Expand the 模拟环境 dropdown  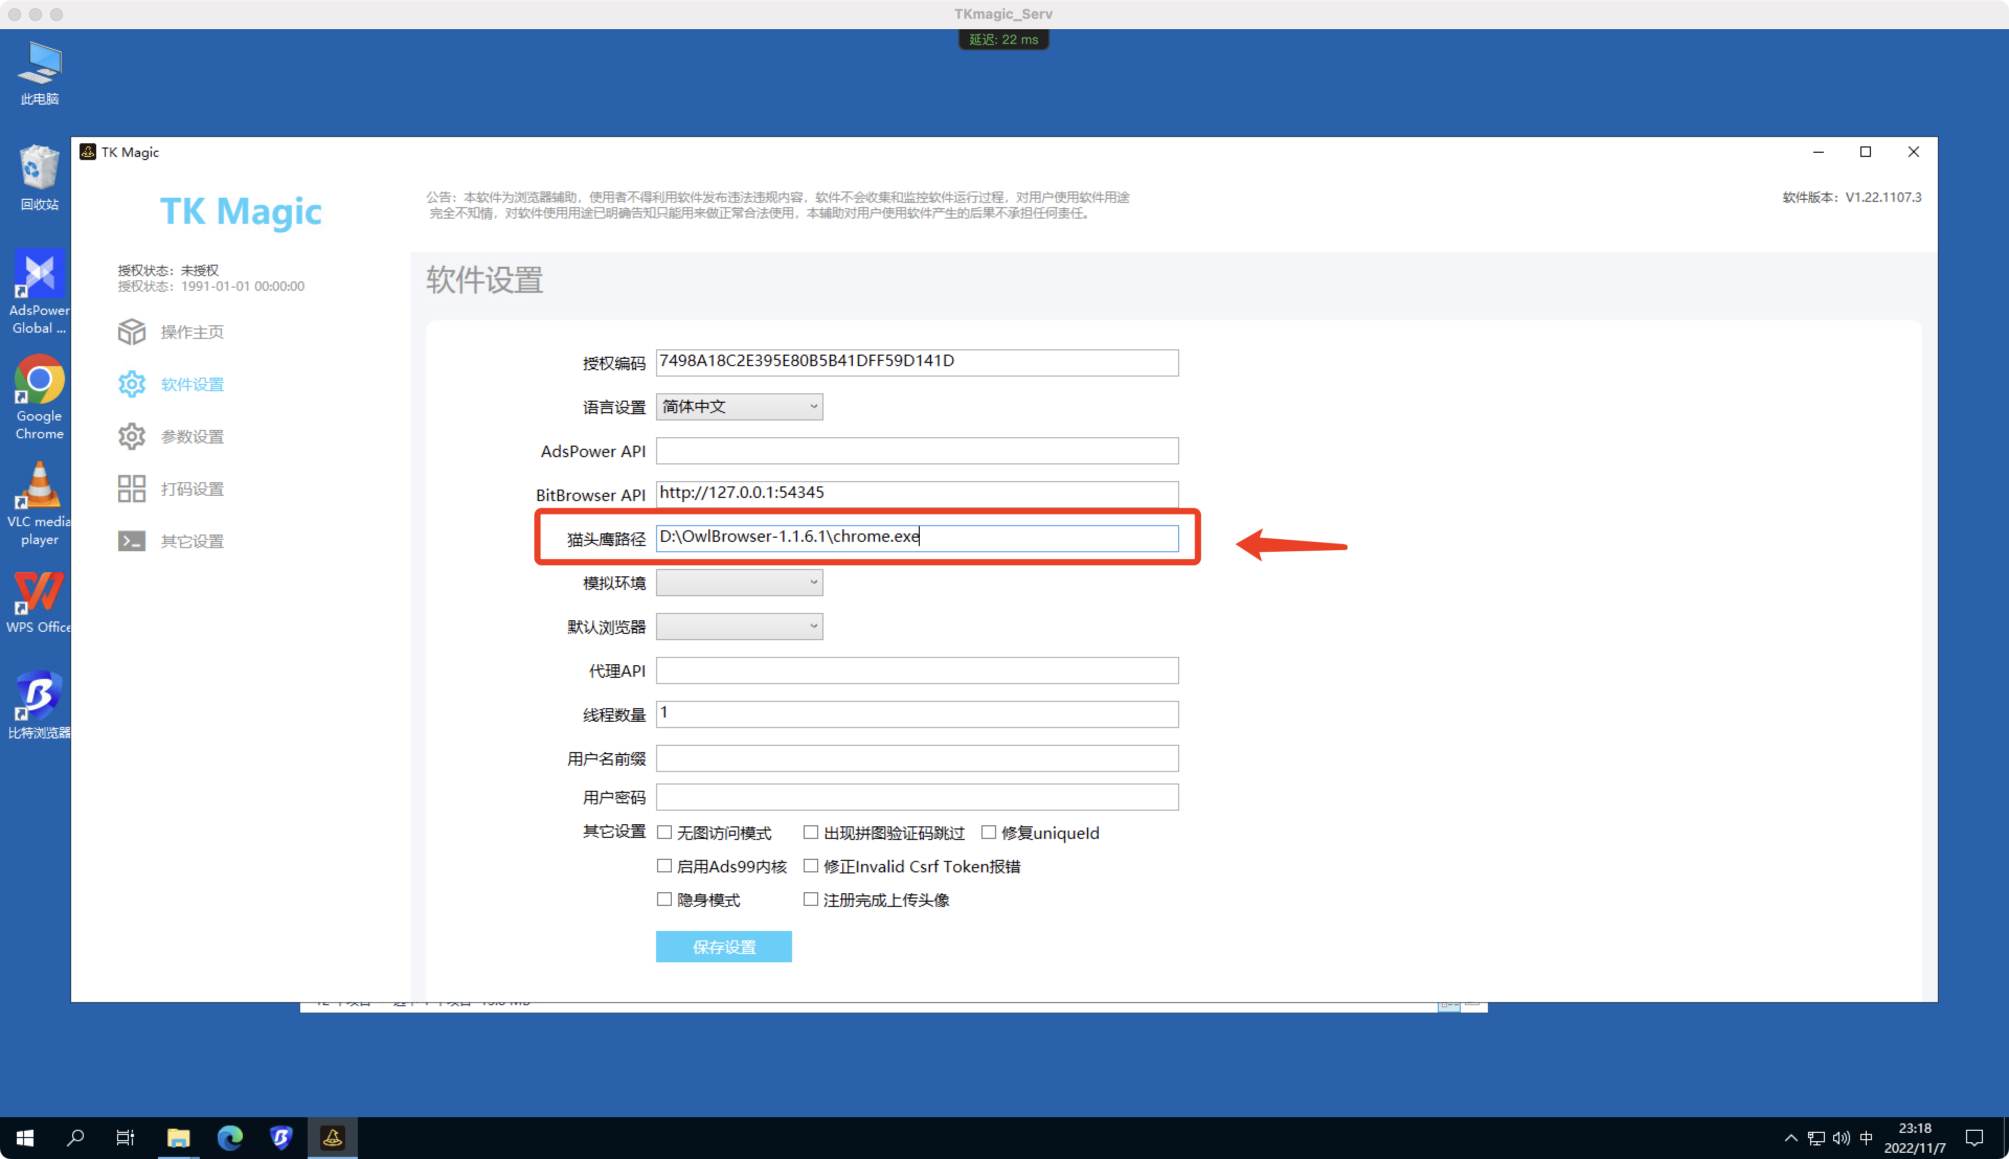(739, 582)
